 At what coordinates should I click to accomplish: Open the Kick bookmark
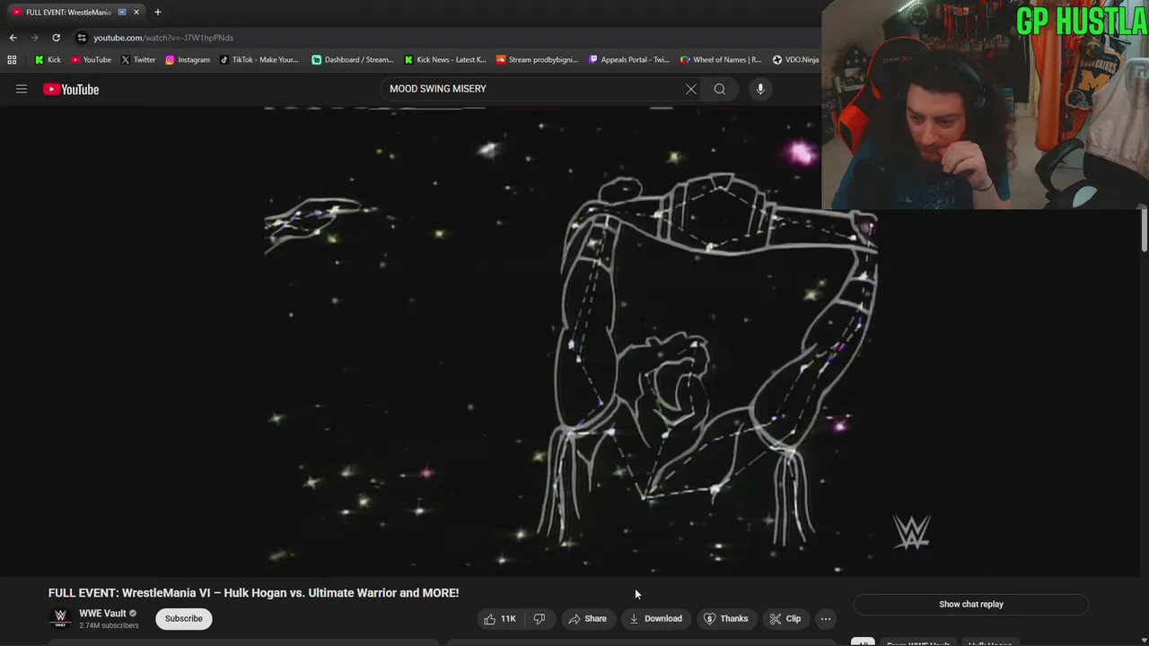[x=48, y=60]
